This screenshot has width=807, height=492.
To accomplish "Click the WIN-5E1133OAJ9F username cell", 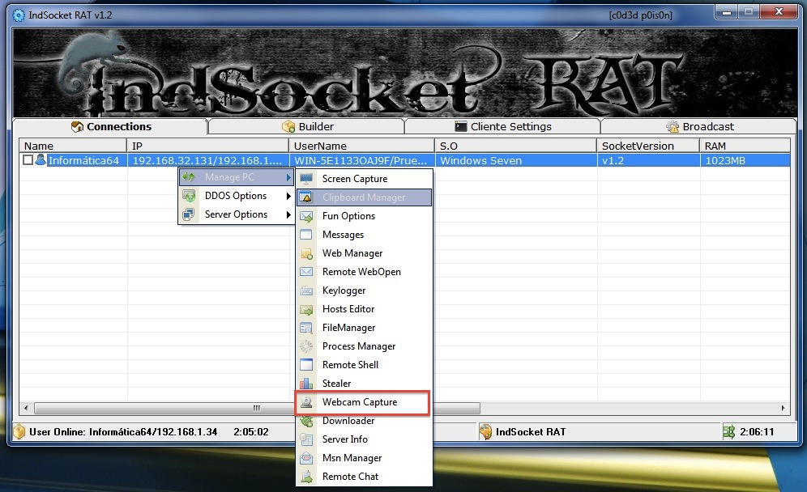I will tap(362, 160).
